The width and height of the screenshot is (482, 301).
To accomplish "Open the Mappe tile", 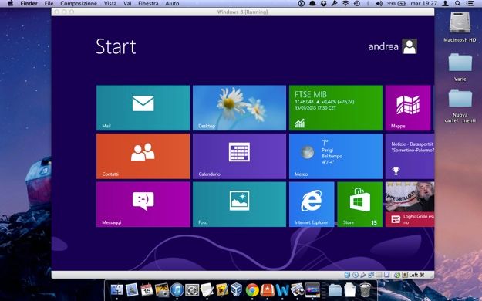I will click(408, 108).
